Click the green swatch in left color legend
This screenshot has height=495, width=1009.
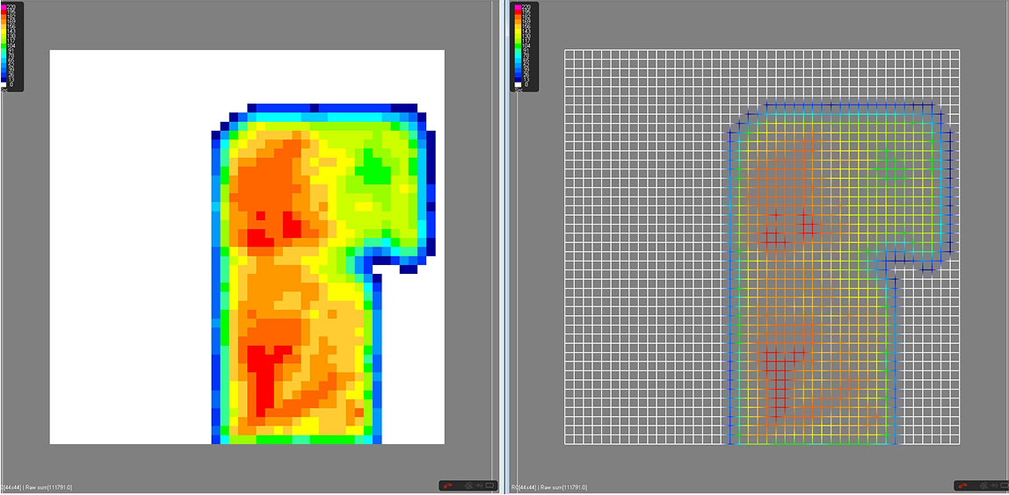click(x=4, y=44)
